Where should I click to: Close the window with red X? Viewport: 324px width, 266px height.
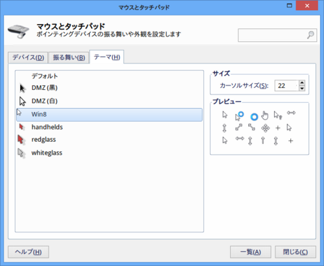tap(307, 5)
